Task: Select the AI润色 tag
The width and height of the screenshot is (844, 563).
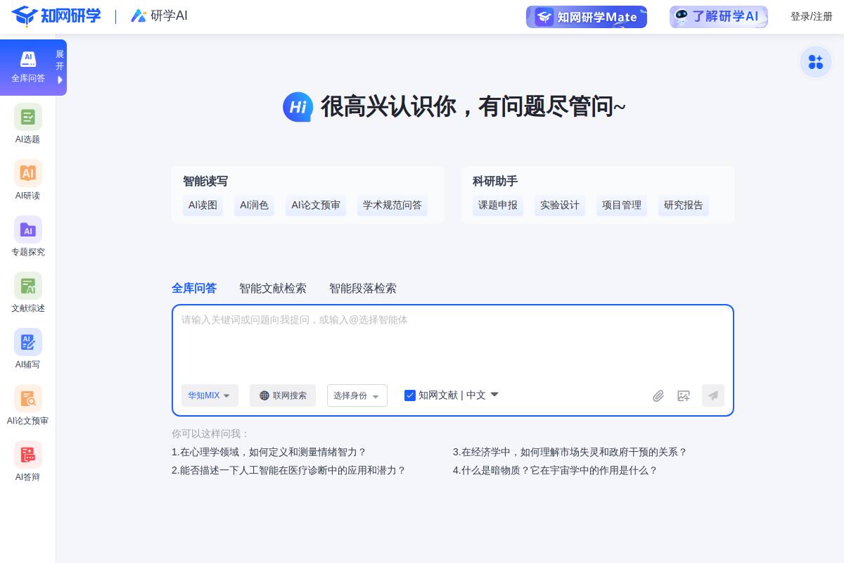Action: pyautogui.click(x=254, y=205)
